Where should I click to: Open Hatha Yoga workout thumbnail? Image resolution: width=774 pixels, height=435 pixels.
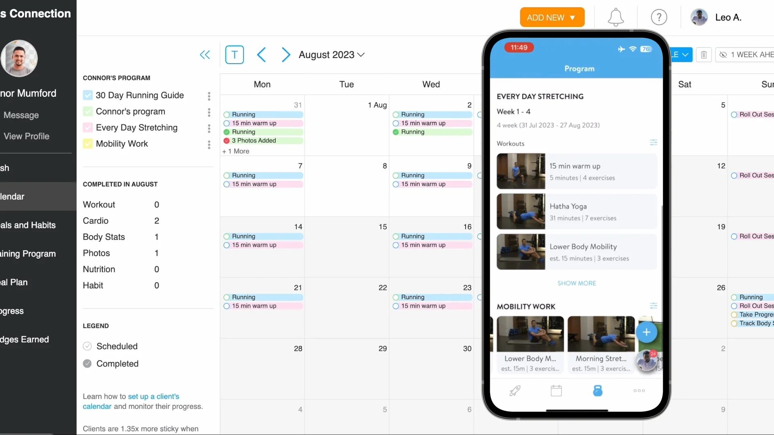tap(520, 211)
